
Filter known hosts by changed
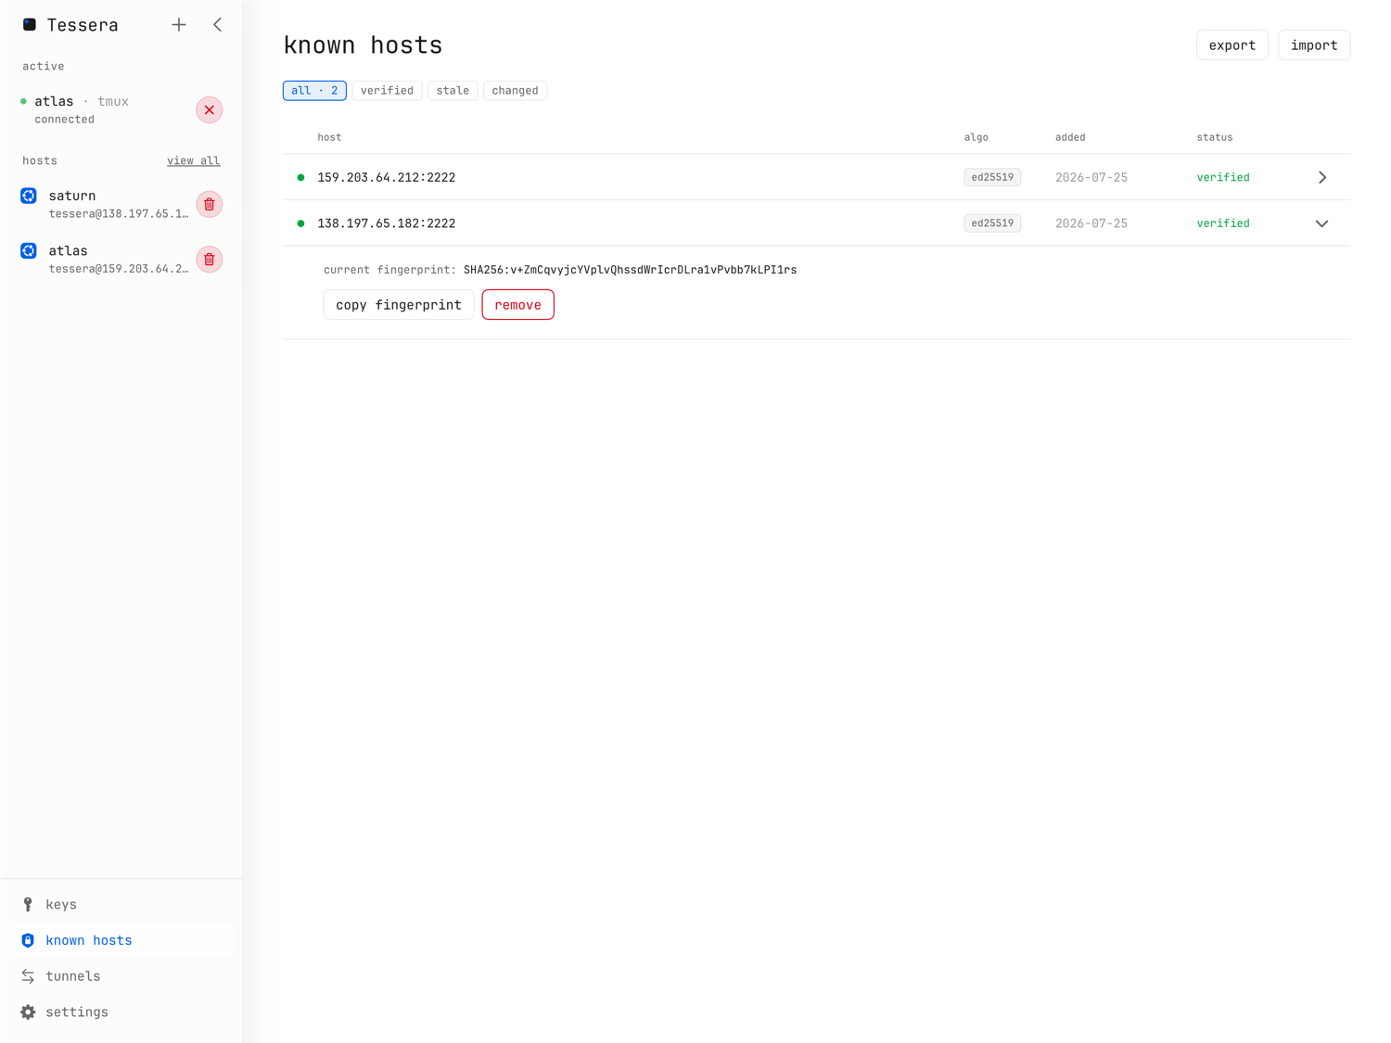tap(515, 91)
